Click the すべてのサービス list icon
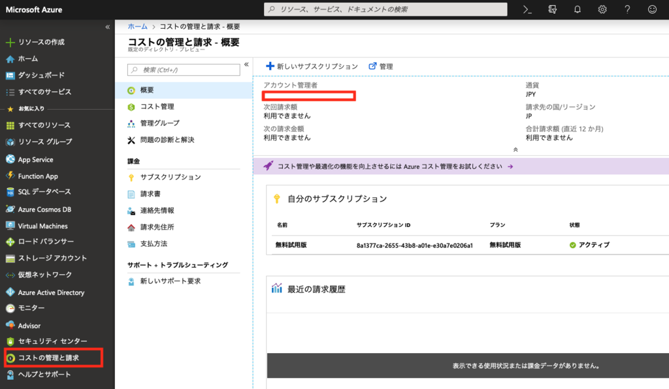This screenshot has width=669, height=389. click(10, 92)
